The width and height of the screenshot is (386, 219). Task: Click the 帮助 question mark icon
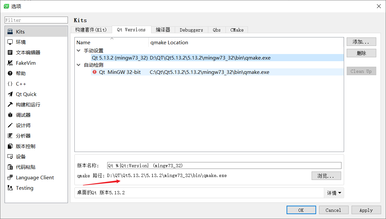[x=11, y=73]
